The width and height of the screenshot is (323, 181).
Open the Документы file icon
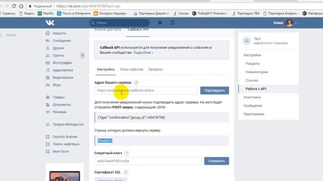point(47,105)
